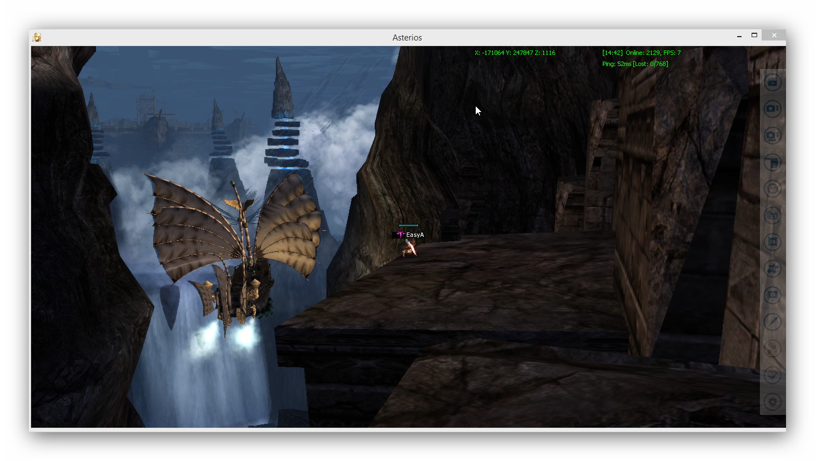Click the camera icon with down arrows
The height and width of the screenshot is (461, 816).
pos(773,109)
